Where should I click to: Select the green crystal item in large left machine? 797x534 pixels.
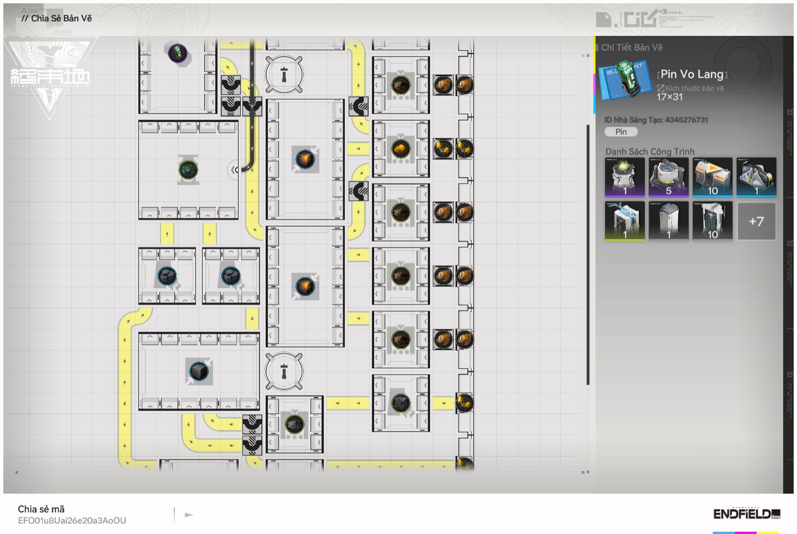[x=188, y=169]
